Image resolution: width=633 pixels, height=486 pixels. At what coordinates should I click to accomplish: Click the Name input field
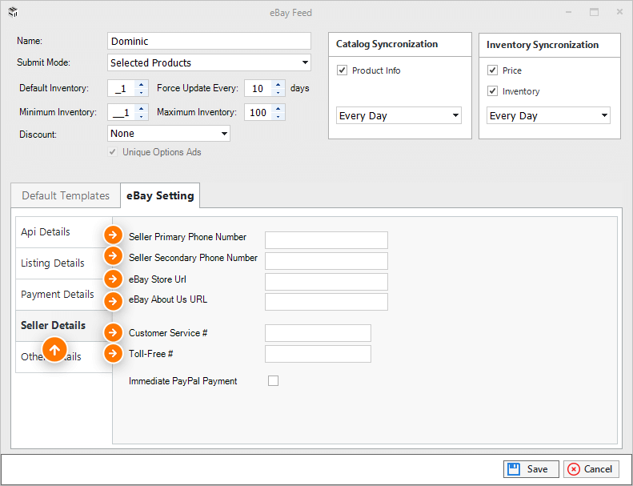pos(209,41)
